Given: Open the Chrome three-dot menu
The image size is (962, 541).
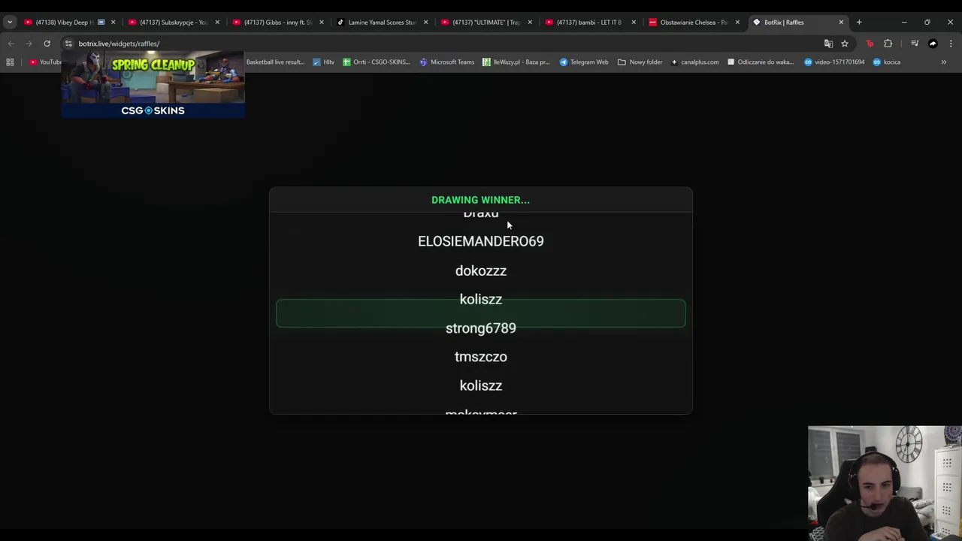Looking at the screenshot, I should coord(951,44).
